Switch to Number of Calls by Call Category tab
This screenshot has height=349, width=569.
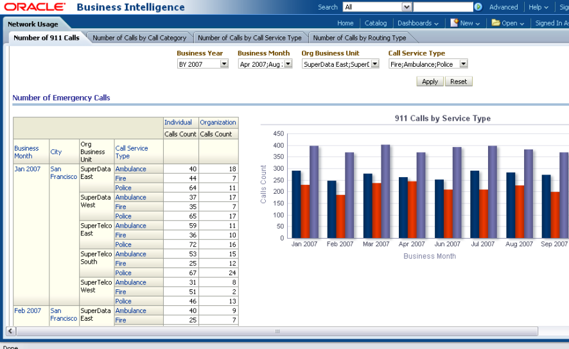click(139, 38)
